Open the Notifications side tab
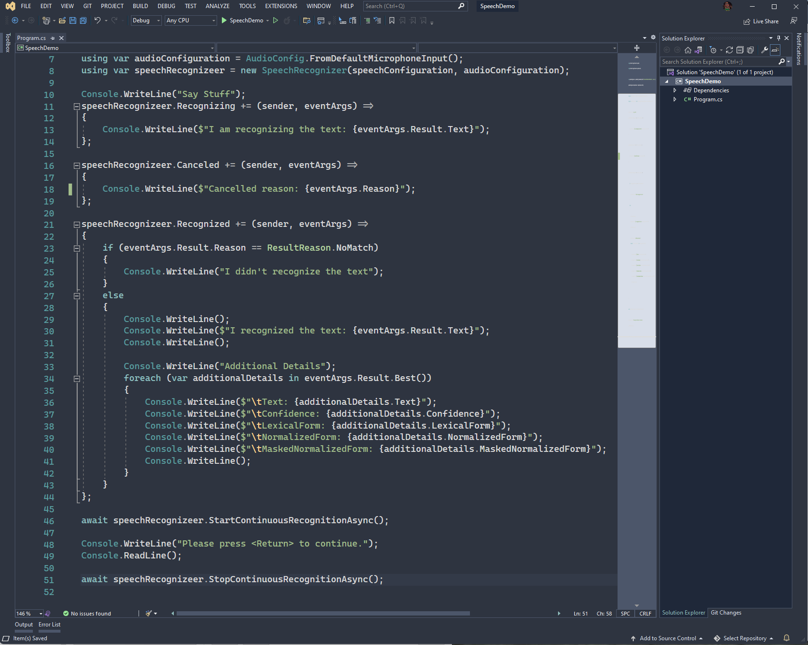Screen dimensions: 808x645 tap(799, 49)
